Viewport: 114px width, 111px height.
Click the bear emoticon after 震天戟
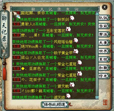[x=72, y=85]
